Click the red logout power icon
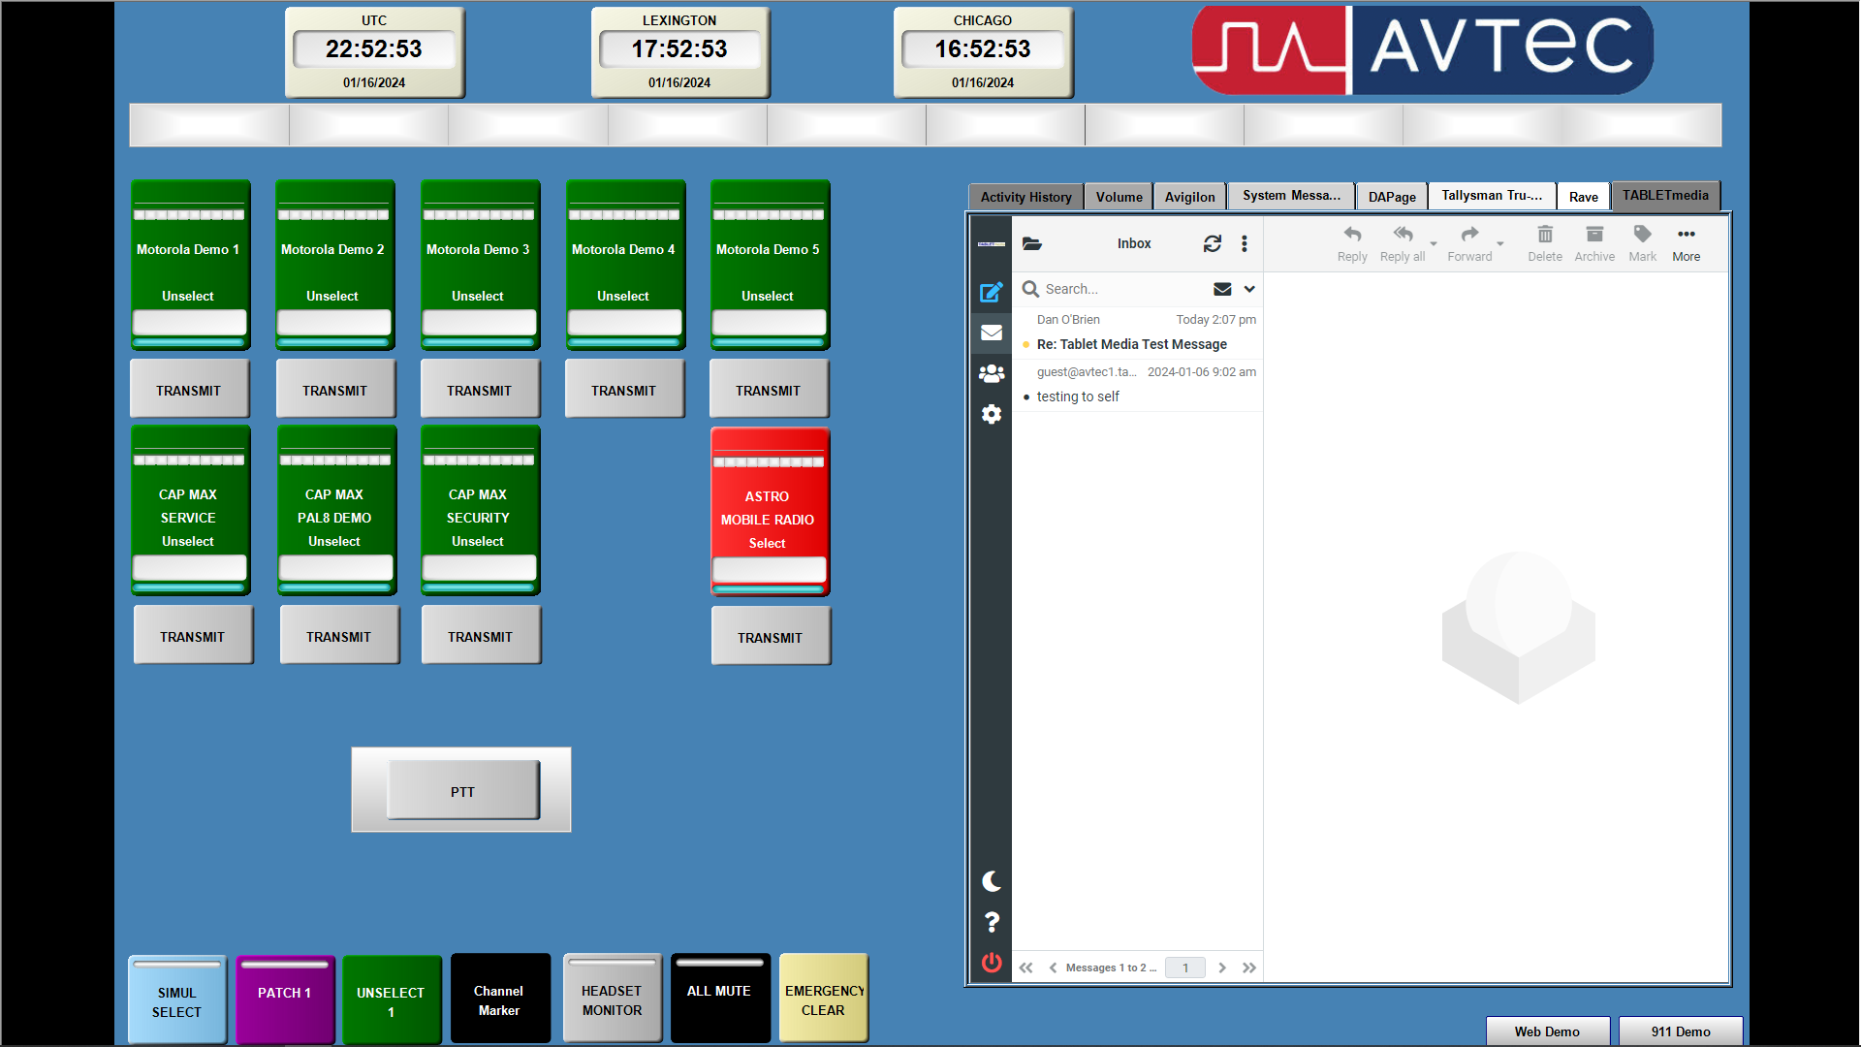The width and height of the screenshot is (1861, 1047). point(991,963)
